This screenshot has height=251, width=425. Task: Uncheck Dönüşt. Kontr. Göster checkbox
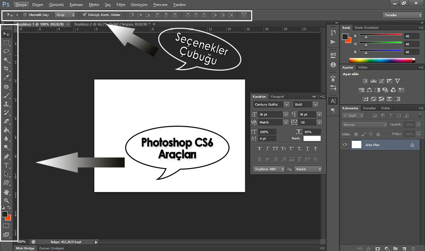[x=85, y=15]
